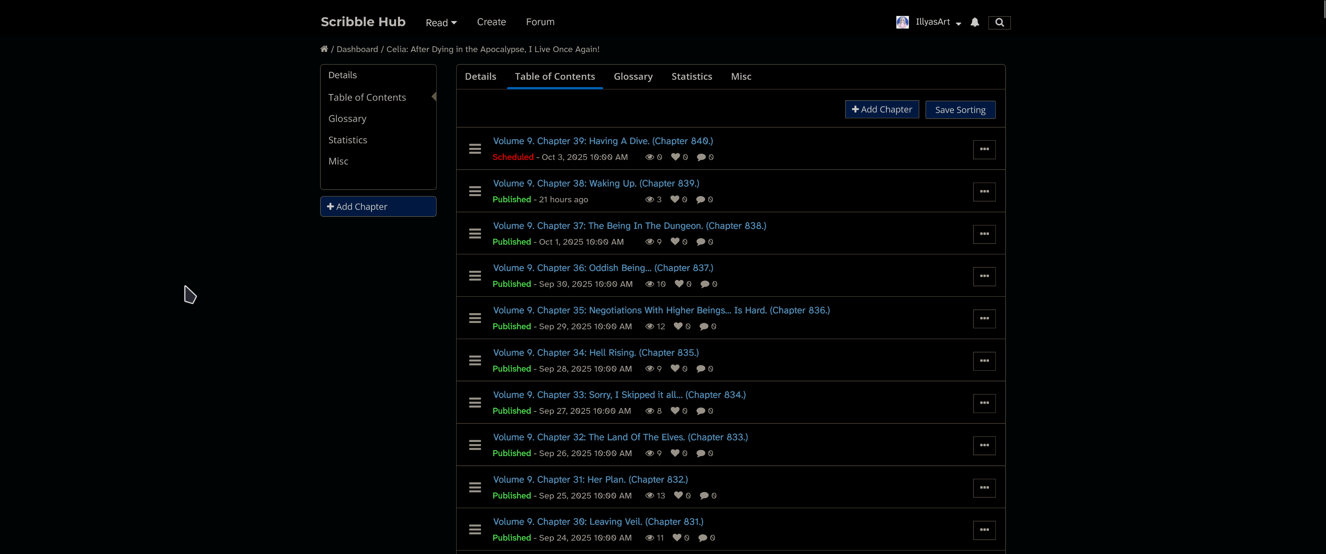
Task: Click drag handle for Chapter 36 row
Action: click(475, 276)
